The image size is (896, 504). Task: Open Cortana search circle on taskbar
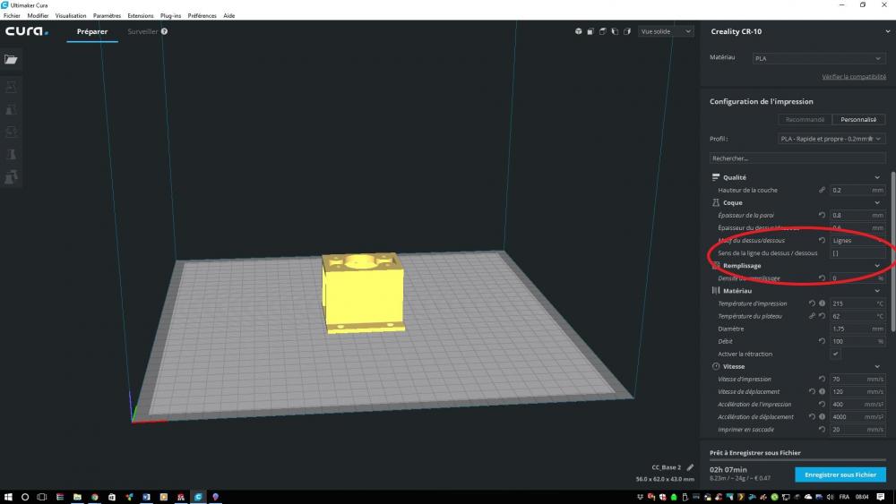[x=24, y=497]
